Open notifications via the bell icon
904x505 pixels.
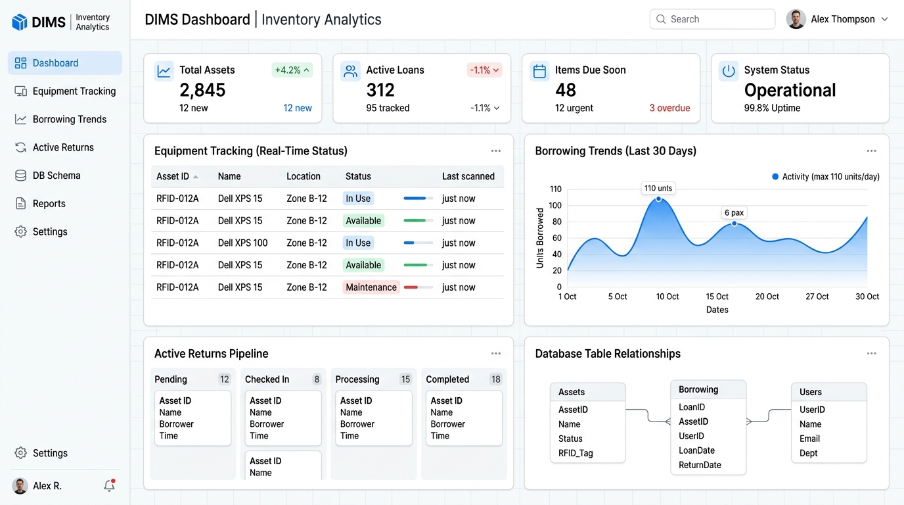pyautogui.click(x=110, y=486)
